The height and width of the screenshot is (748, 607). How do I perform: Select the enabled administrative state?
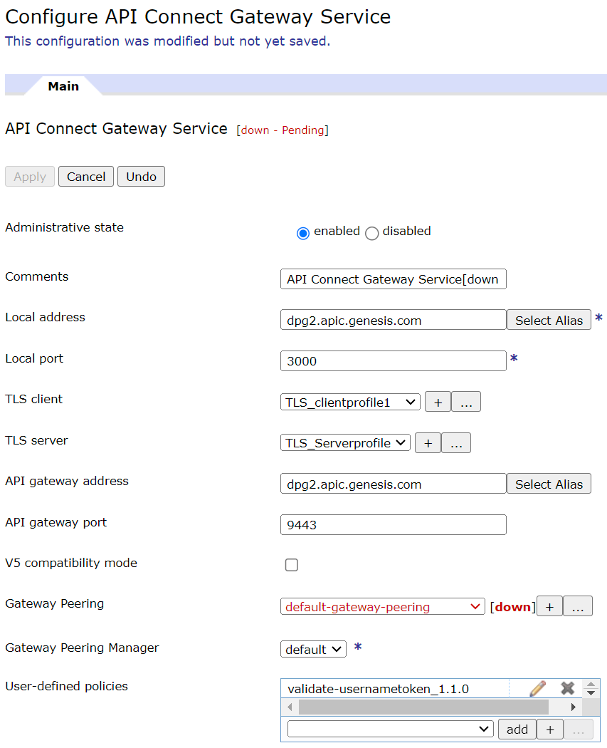point(303,232)
